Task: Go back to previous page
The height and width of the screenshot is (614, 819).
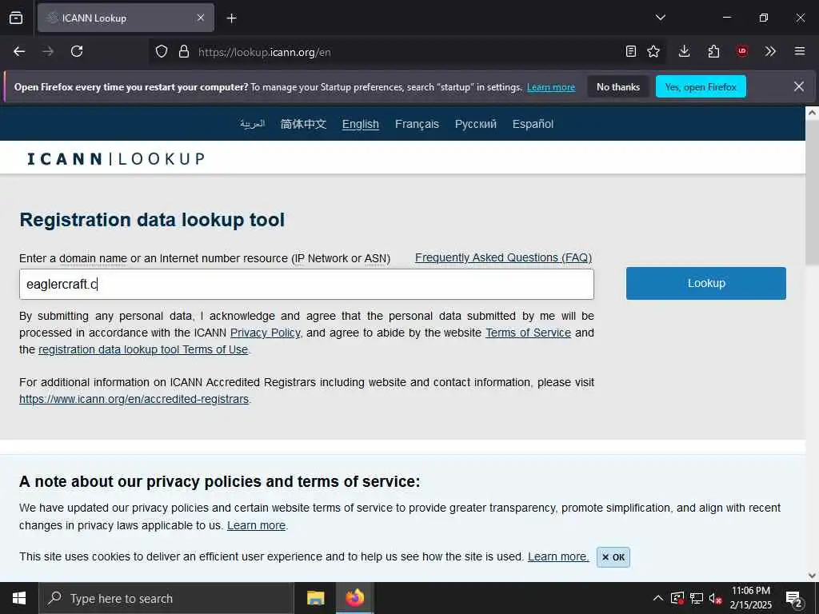Action: click(x=19, y=51)
